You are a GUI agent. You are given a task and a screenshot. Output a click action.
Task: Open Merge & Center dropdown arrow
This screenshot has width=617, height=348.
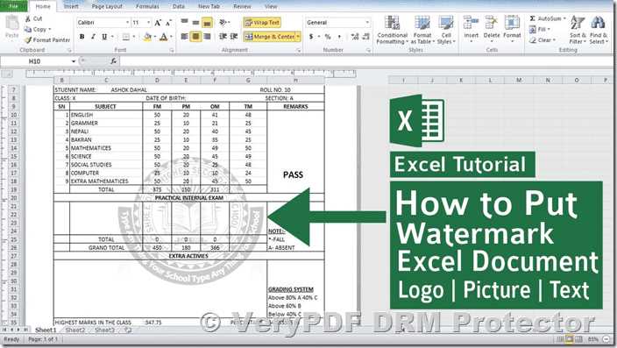click(x=298, y=37)
